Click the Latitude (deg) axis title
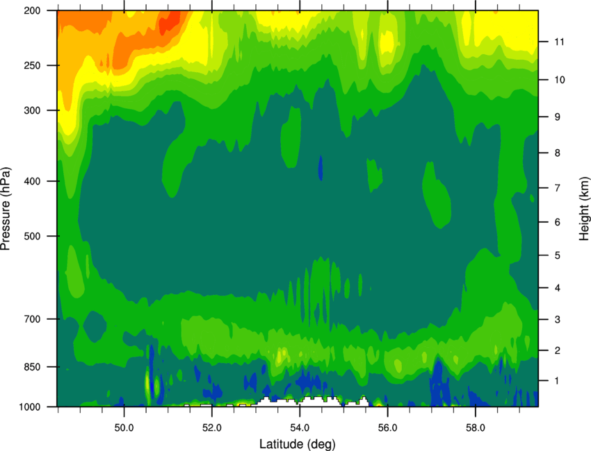The height and width of the screenshot is (451, 591). click(298, 444)
